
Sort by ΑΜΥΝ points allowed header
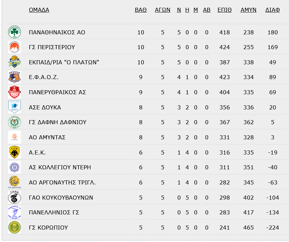tap(249, 10)
